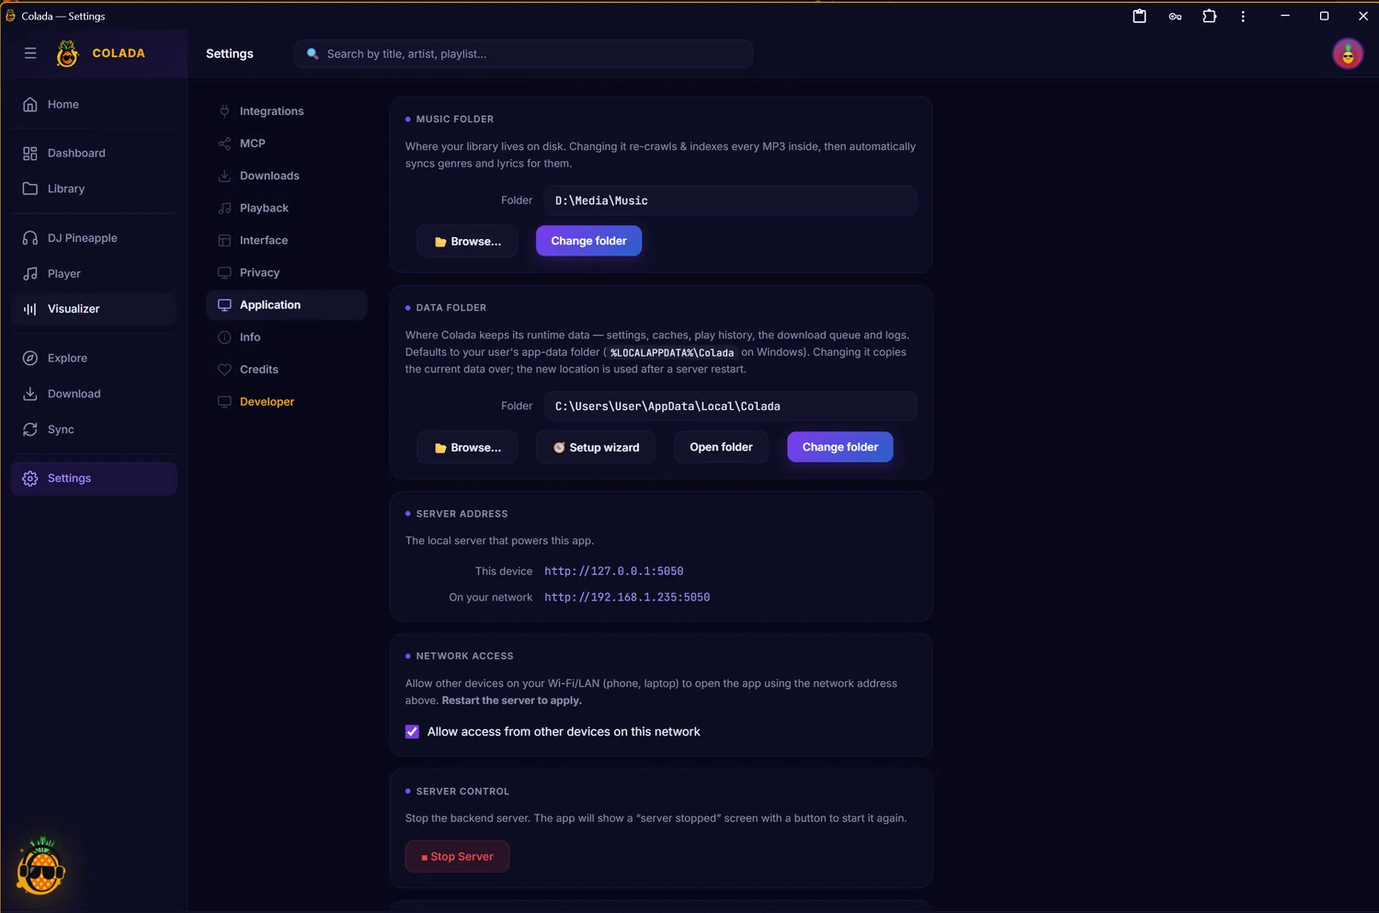Open the user profile avatar
The width and height of the screenshot is (1379, 913).
1348,54
